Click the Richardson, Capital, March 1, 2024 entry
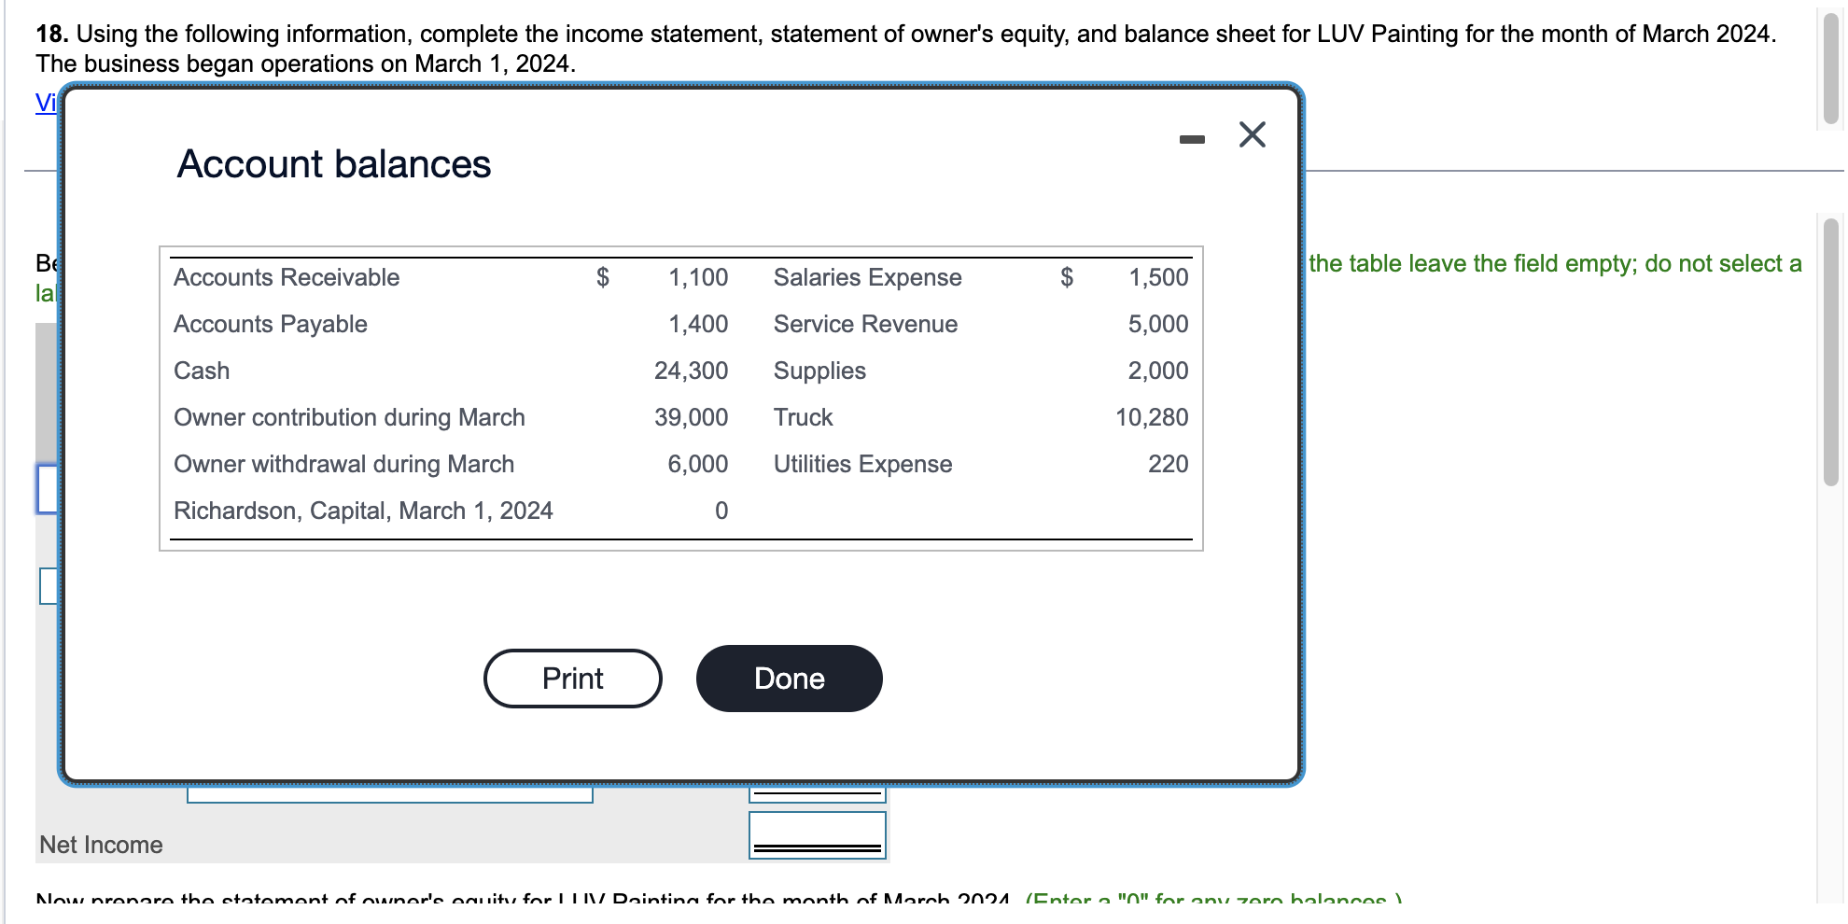 click(x=363, y=511)
